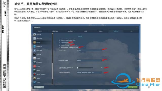Select the SA342 module icon
The height and width of the screenshot is (91, 162).
(x=34, y=70)
